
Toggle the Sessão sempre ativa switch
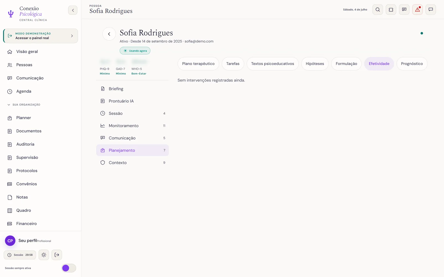[x=69, y=268]
